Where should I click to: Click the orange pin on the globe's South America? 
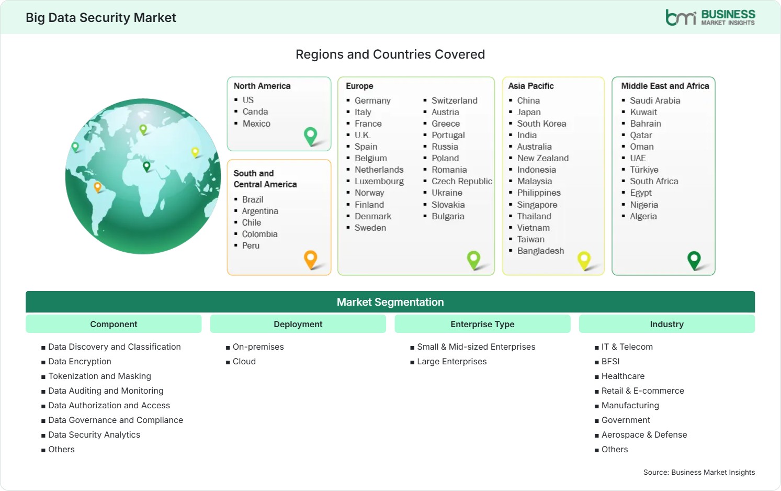97,187
